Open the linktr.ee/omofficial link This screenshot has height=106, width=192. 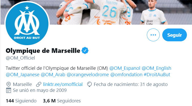(x=63, y=84)
